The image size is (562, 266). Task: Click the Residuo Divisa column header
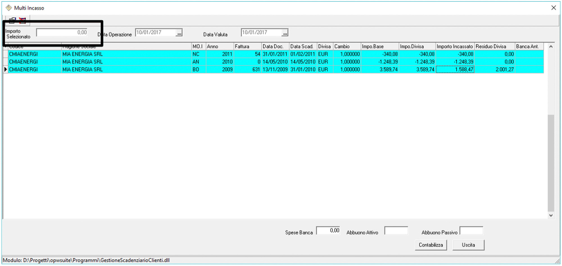pyautogui.click(x=494, y=46)
